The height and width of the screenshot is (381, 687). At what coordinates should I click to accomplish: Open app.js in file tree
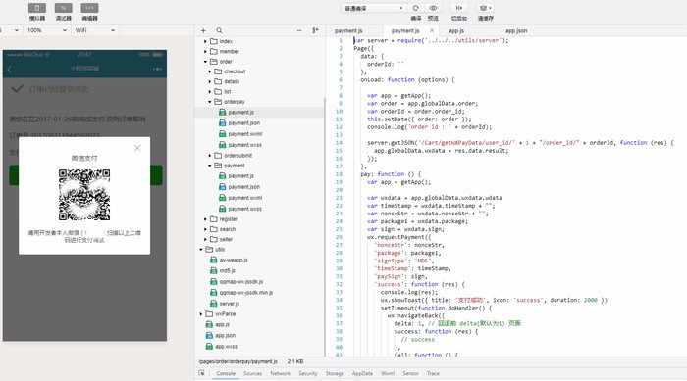(222, 324)
